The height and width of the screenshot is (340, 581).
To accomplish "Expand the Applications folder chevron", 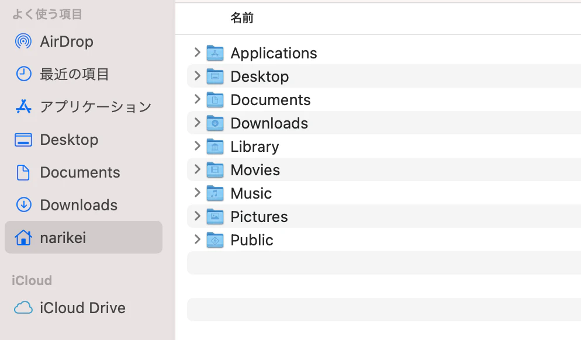I will coord(197,53).
